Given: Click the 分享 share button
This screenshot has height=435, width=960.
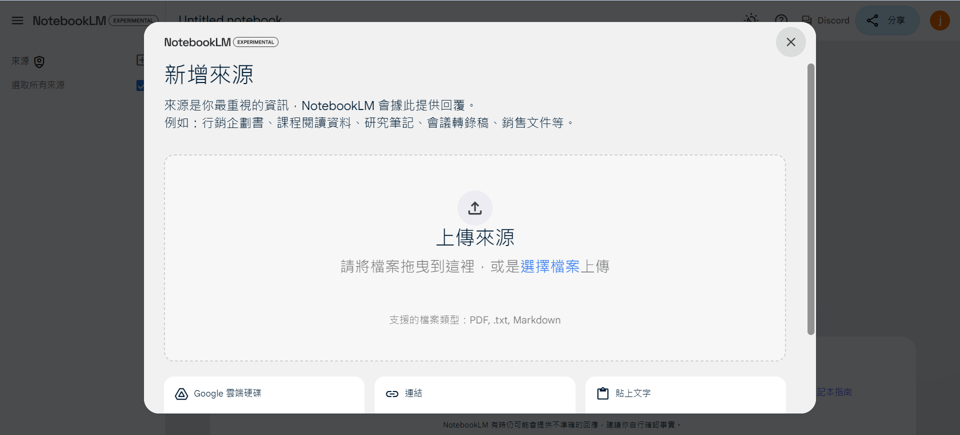Looking at the screenshot, I should (887, 20).
